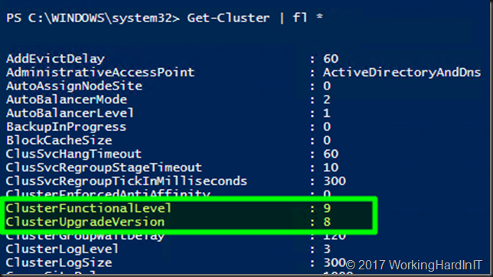
Task: Click the ClusterLogSize property name
Action: coord(59,263)
